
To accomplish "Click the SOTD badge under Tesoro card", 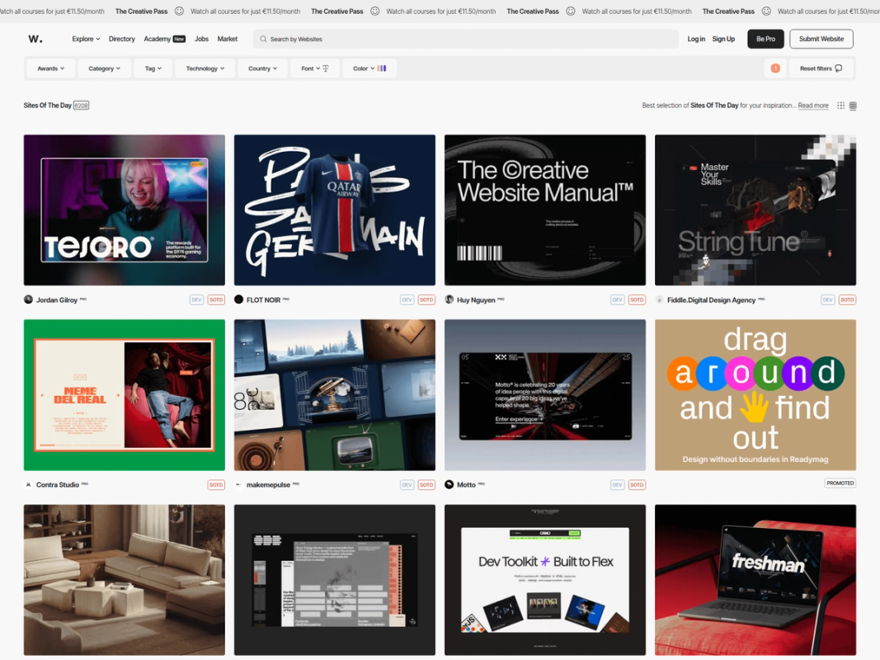I will point(216,299).
